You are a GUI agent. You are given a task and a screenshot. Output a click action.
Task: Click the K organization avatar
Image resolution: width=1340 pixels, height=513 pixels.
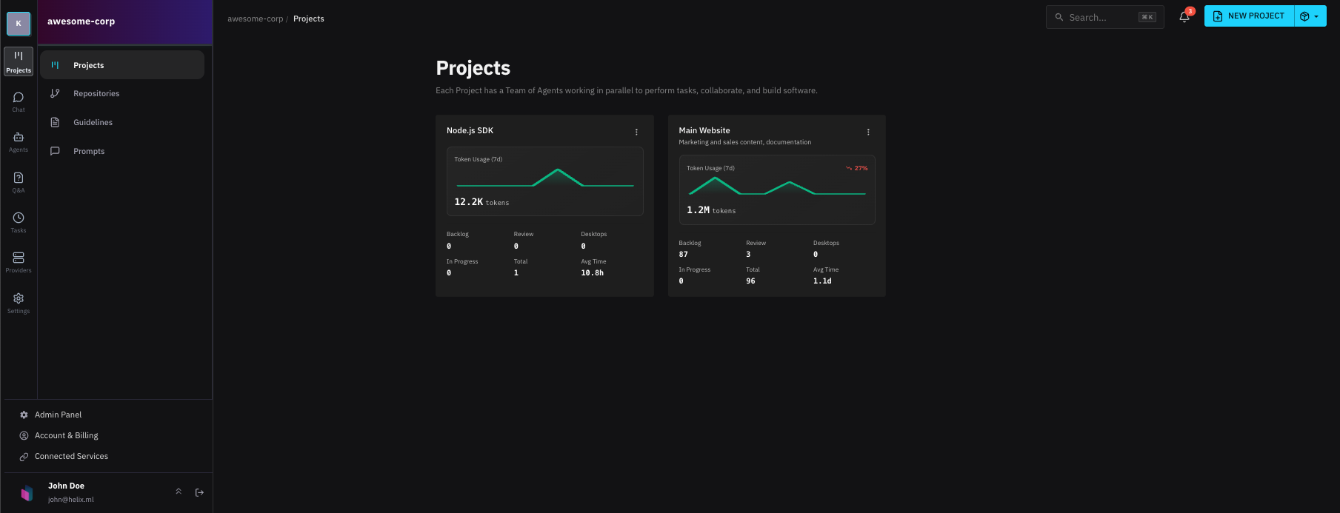[19, 24]
